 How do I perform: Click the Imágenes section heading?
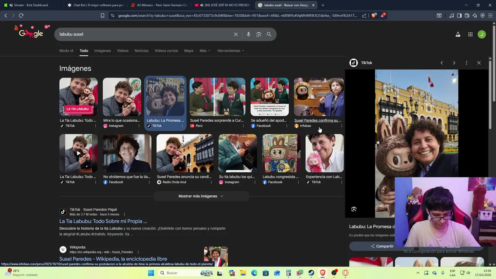pyautogui.click(x=75, y=68)
